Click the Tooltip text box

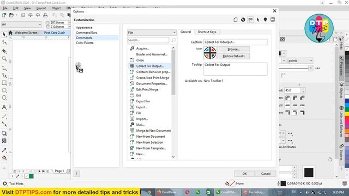pos(235,69)
